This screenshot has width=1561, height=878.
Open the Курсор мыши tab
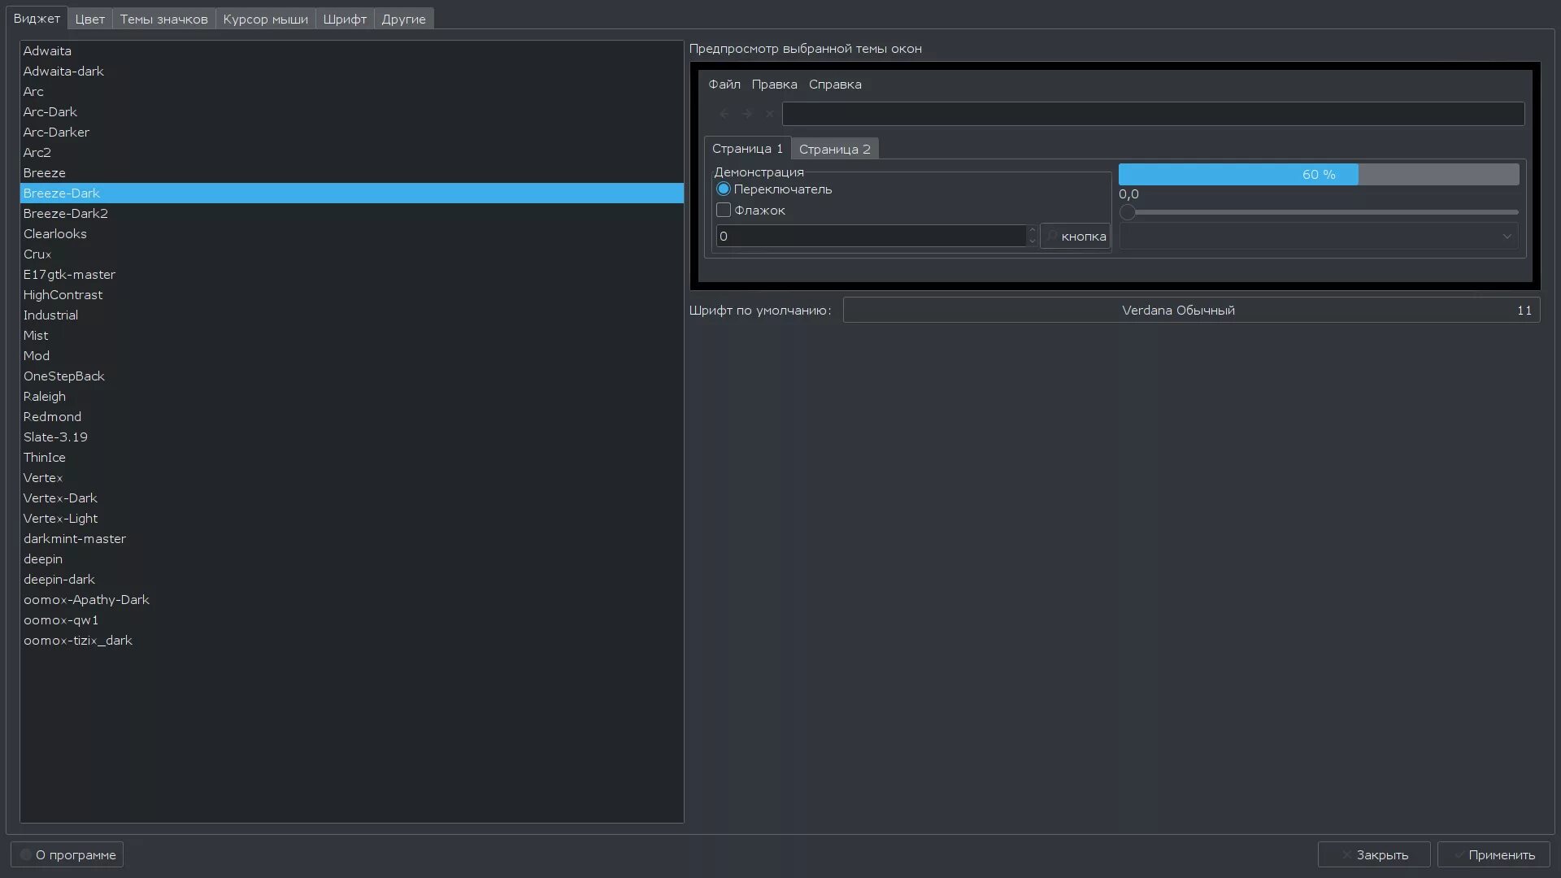[x=265, y=19]
